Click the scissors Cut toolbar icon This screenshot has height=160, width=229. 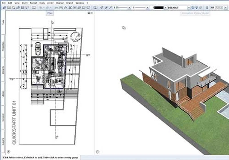point(70,8)
